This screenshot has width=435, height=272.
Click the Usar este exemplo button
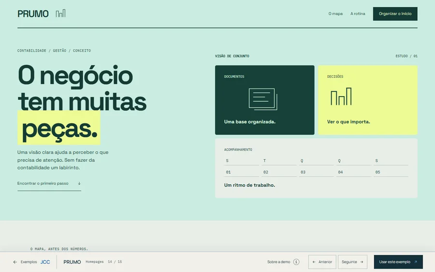coord(398,262)
